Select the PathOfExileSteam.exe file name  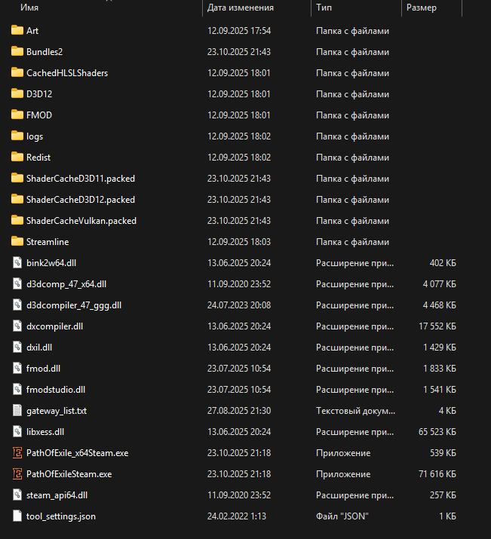click(x=69, y=474)
